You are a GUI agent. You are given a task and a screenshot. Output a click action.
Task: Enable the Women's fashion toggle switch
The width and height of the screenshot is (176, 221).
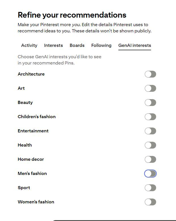pos(150,202)
